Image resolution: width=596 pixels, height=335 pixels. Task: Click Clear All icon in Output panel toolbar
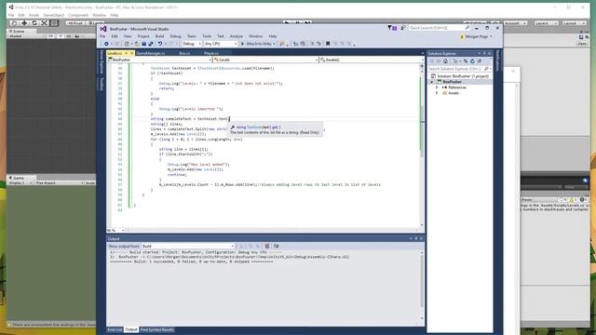point(267,246)
